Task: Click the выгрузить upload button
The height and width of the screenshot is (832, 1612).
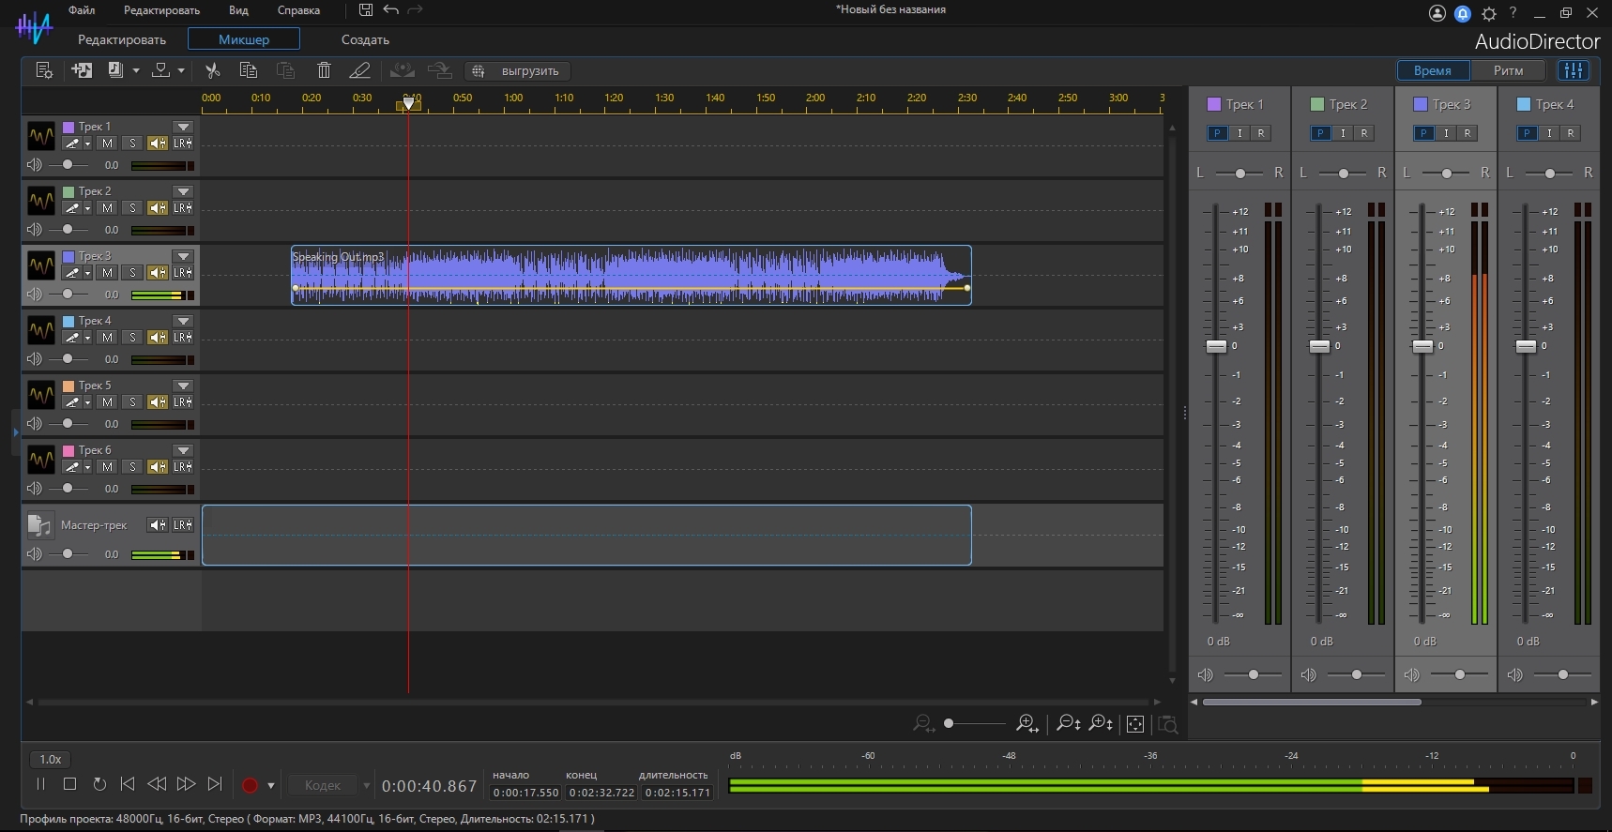Action: pyautogui.click(x=517, y=70)
